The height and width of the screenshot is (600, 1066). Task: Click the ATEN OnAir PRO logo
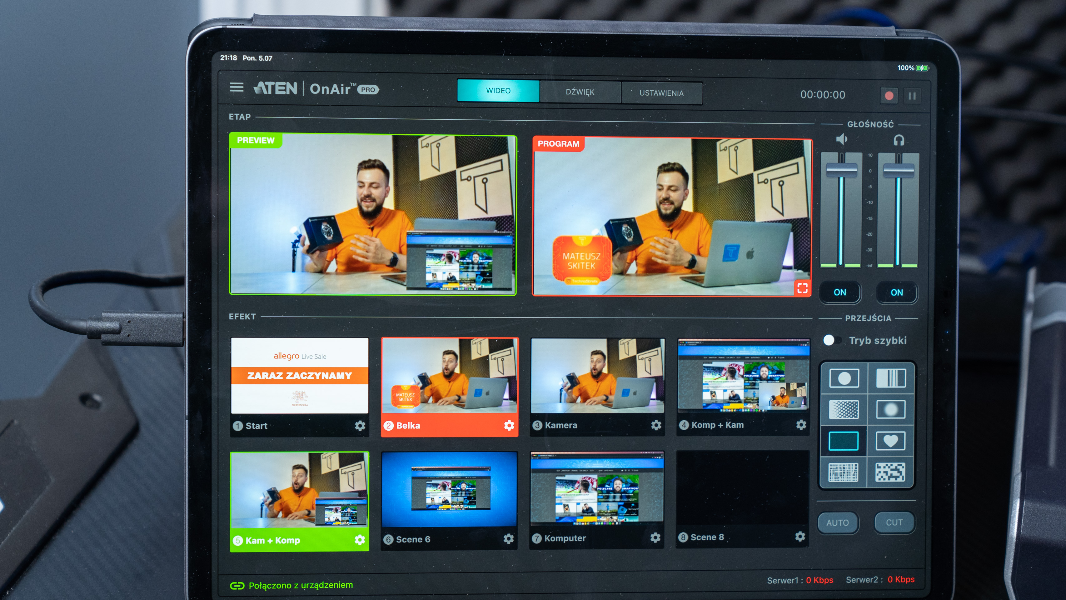[x=316, y=88]
